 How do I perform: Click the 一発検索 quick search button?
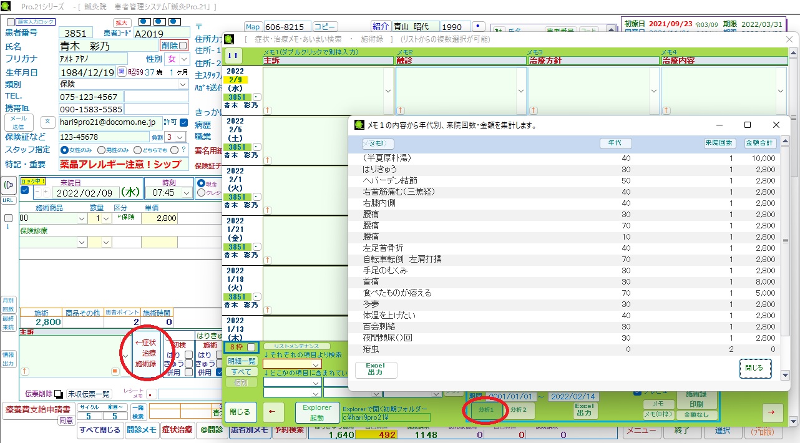pyautogui.click(x=138, y=412)
